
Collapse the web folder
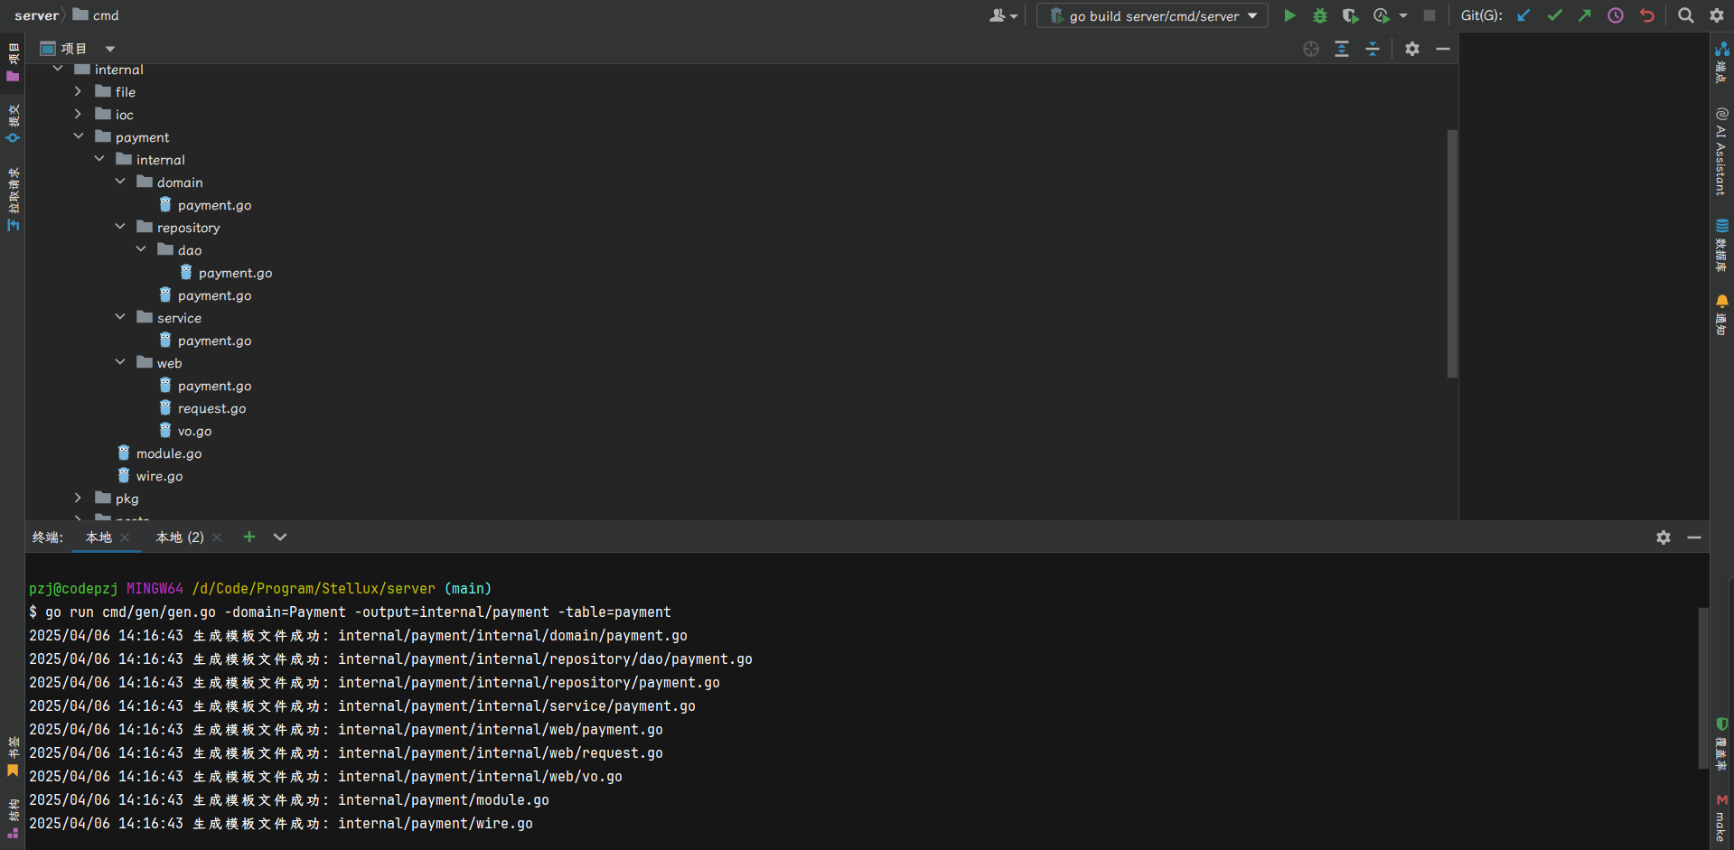[120, 362]
